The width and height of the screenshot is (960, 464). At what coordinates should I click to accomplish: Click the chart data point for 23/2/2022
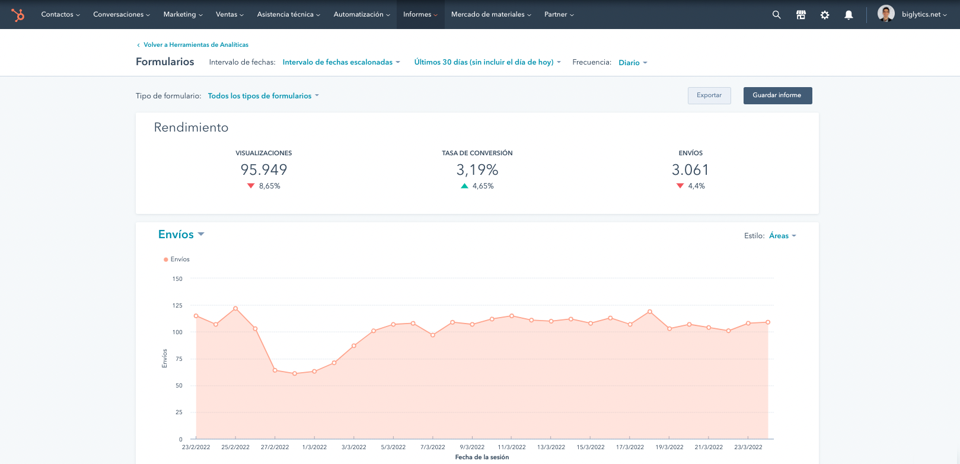[x=196, y=316]
